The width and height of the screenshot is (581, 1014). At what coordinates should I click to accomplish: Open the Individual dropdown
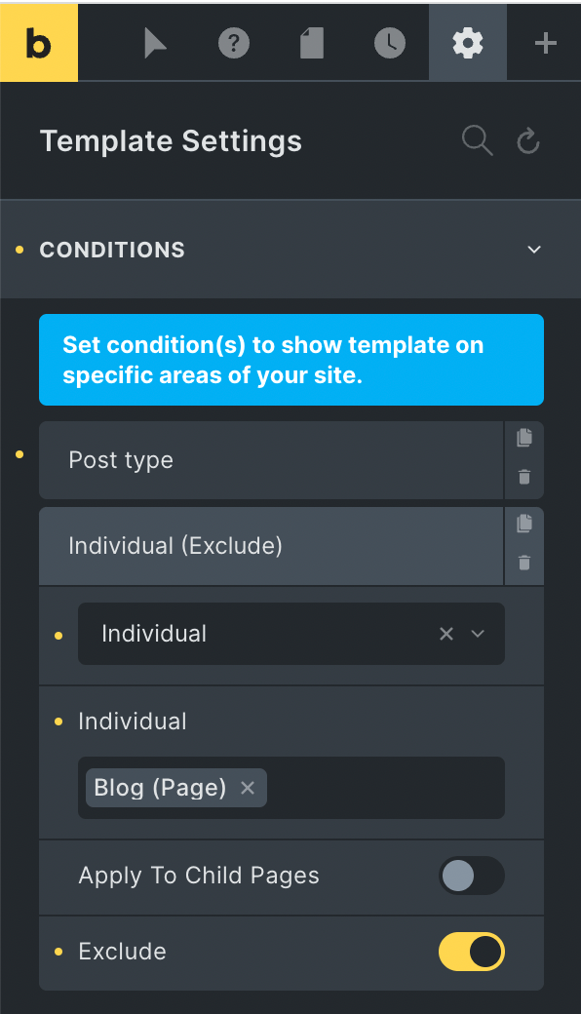click(478, 634)
